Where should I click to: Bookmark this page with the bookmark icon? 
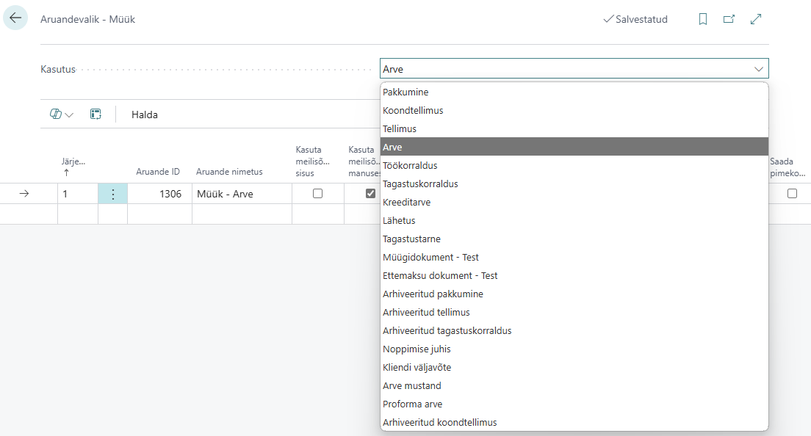(x=702, y=19)
